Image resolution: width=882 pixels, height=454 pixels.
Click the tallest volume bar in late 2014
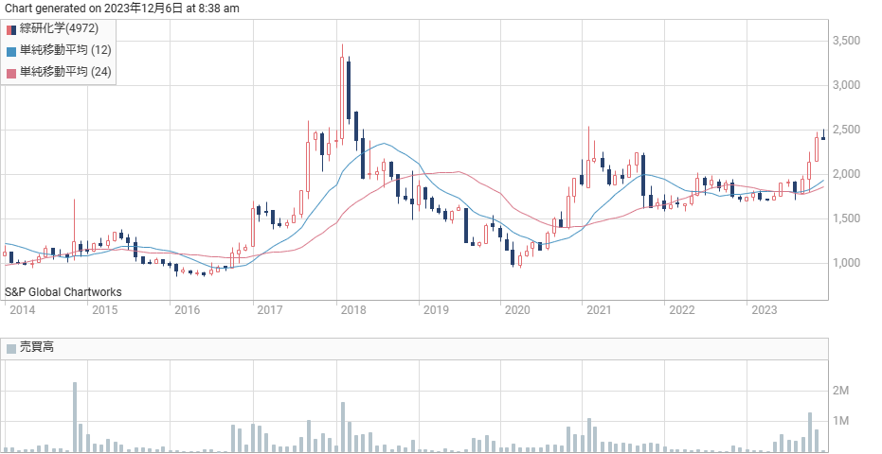pos(74,417)
